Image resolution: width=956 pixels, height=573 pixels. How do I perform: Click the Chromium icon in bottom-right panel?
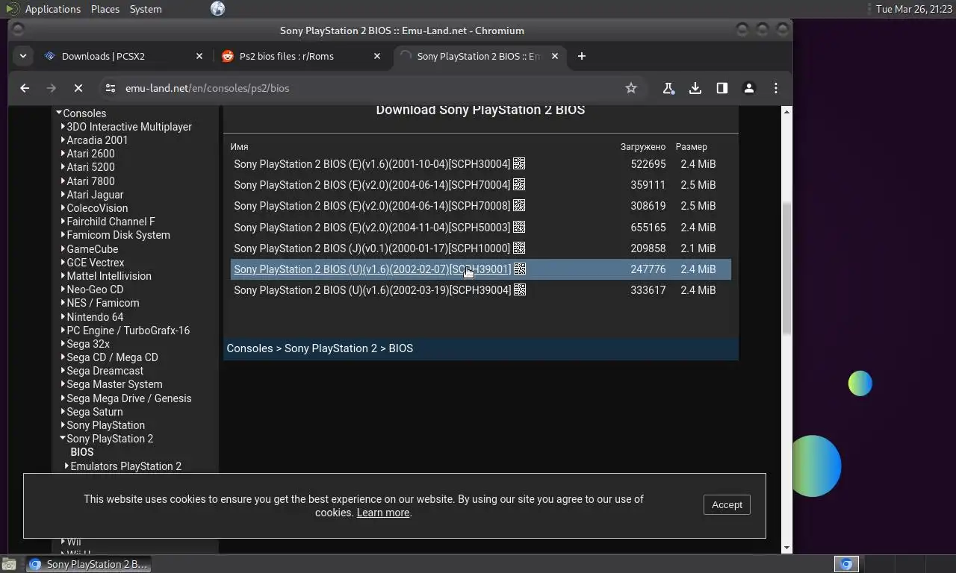tap(846, 564)
